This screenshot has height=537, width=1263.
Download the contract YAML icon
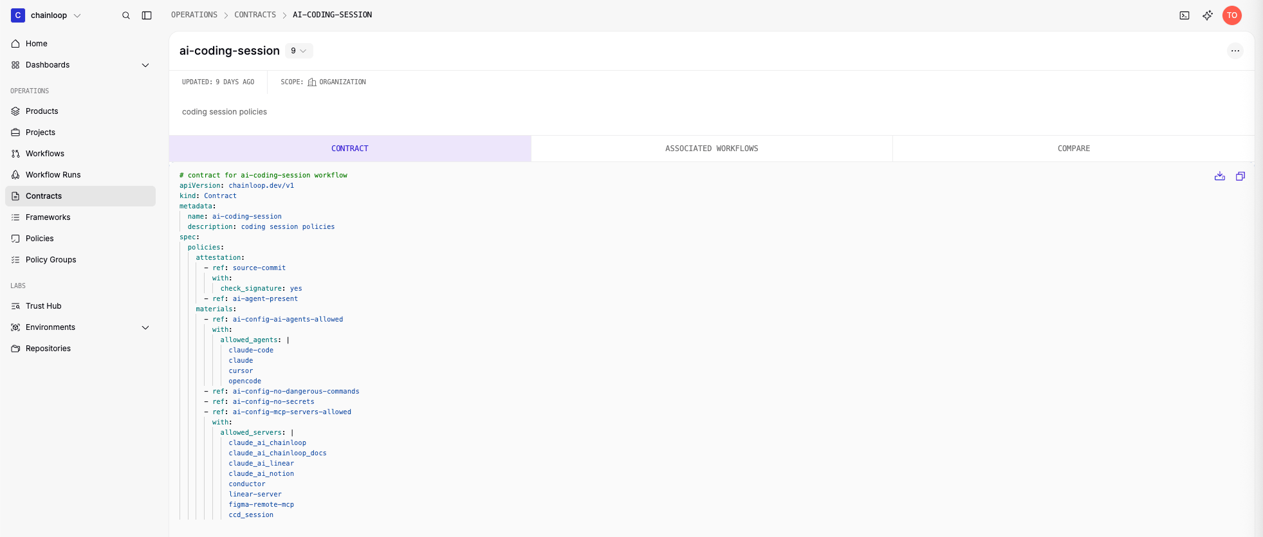click(x=1220, y=176)
